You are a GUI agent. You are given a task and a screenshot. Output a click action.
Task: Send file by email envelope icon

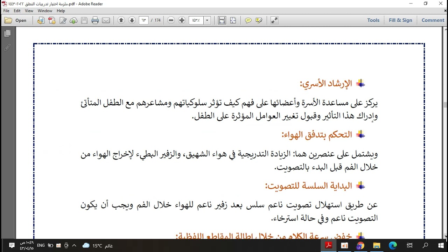click(x=106, y=20)
